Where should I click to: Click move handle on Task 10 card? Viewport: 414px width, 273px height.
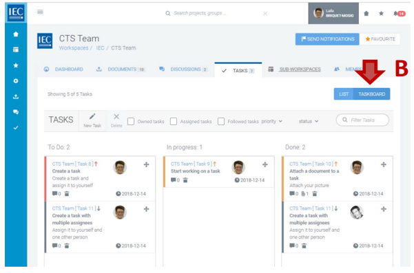384,165
